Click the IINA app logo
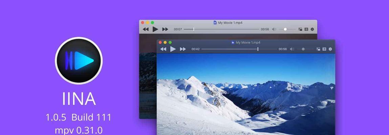Image resolution: width=389 pixels, height=135 pixels. (x=79, y=60)
